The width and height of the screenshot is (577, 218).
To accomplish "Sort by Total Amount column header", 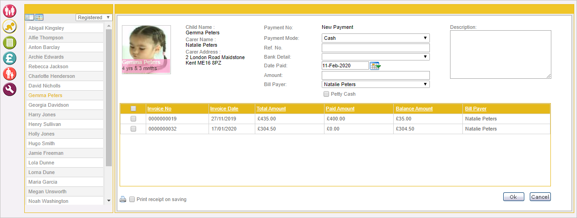I will click(271, 109).
